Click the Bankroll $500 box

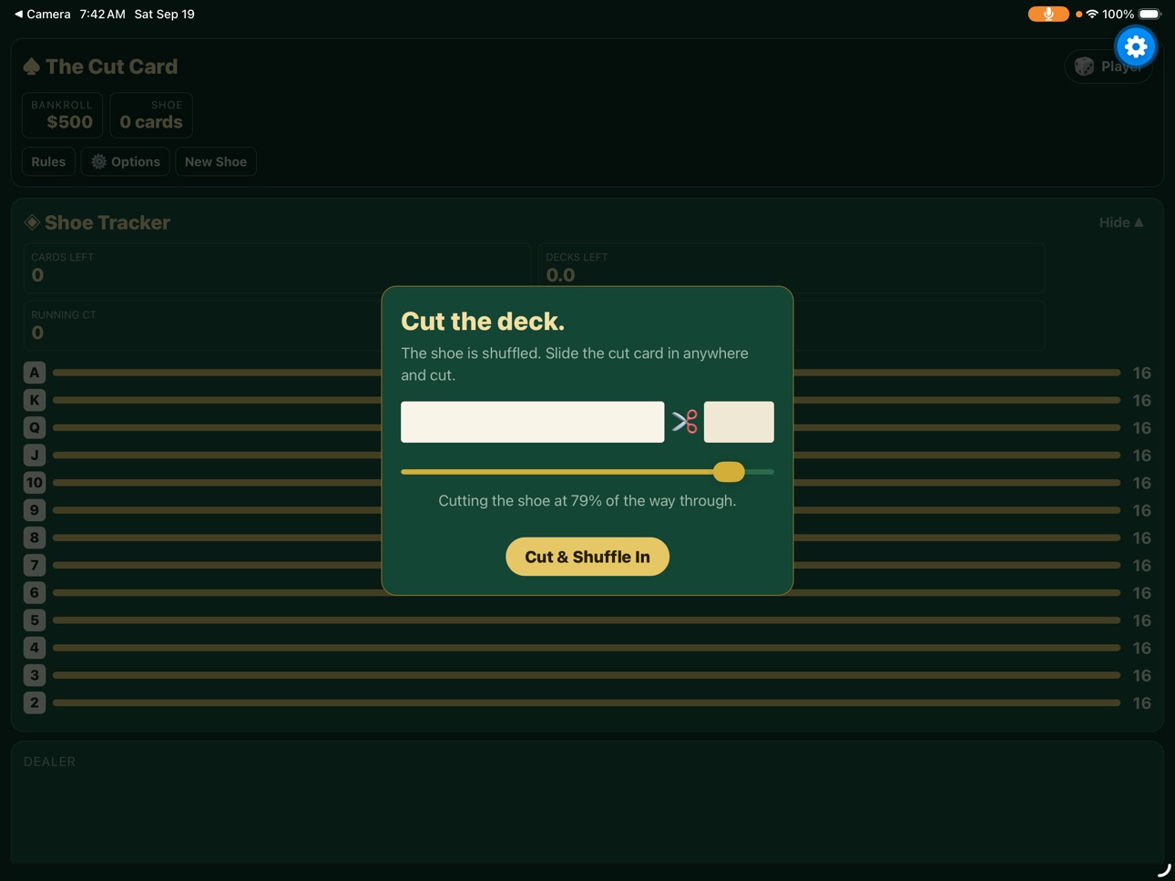tap(62, 115)
